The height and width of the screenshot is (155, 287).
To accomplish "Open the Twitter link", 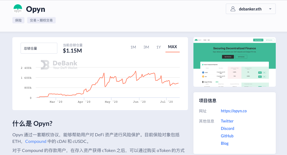I will (227, 121).
